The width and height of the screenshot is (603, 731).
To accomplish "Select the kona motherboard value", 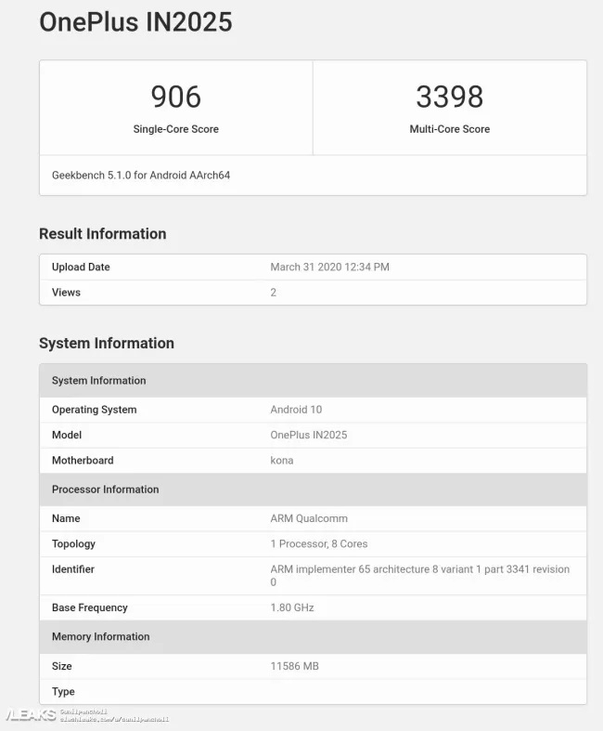I will coord(282,461).
